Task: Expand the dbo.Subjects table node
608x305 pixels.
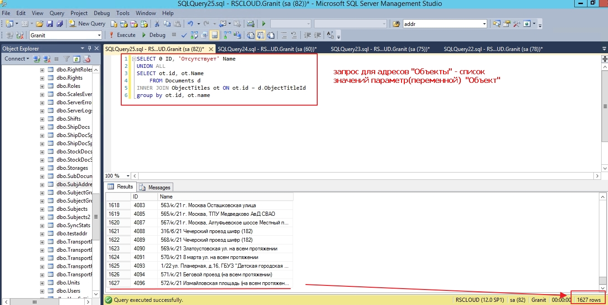Action: click(42, 209)
